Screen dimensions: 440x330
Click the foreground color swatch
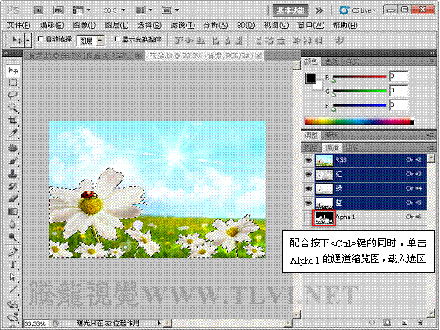[311, 78]
